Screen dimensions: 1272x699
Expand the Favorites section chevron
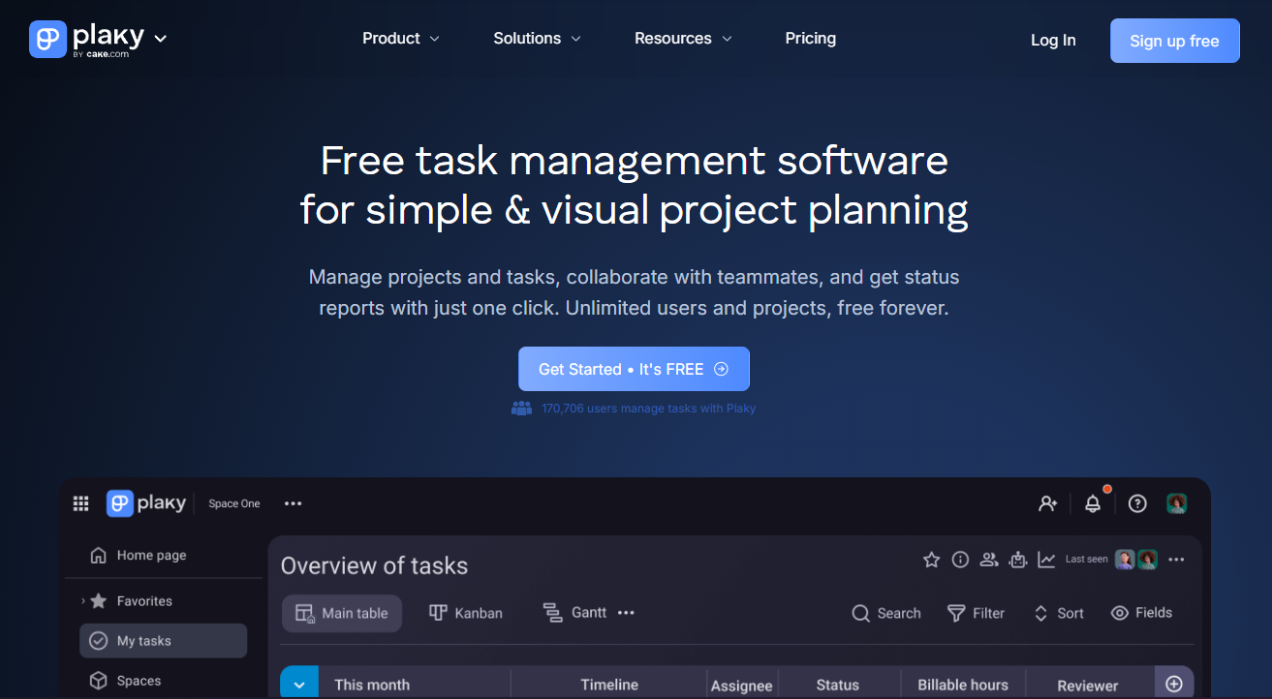83,601
